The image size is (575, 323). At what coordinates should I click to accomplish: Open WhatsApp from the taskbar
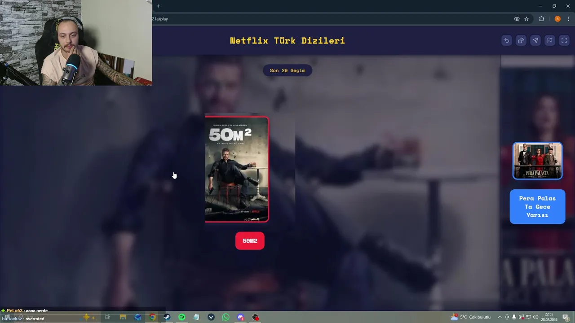tap(226, 317)
